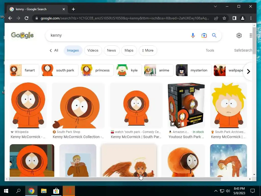Open File Explorer from taskbar
This screenshot has width=261, height=196.
44,191
